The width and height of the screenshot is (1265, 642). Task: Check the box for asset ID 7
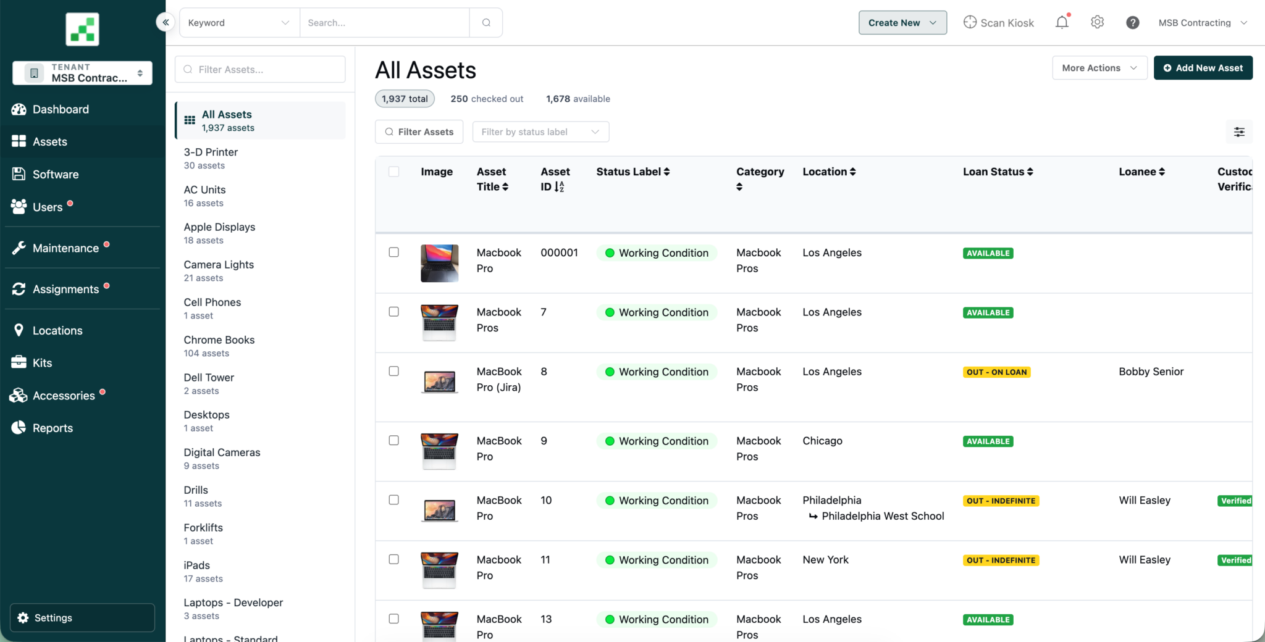click(x=393, y=312)
